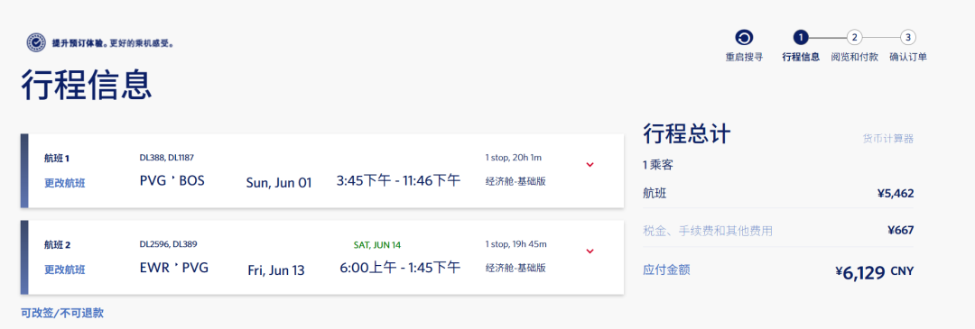Select step 2 circle 阅览和付款

click(x=854, y=38)
